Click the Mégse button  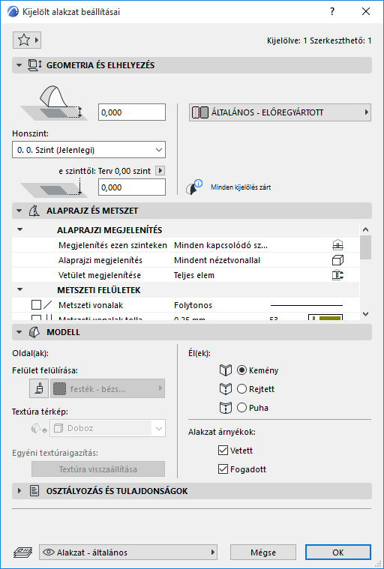(x=263, y=553)
